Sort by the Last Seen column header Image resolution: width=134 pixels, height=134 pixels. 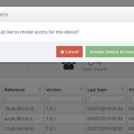pos(97,90)
